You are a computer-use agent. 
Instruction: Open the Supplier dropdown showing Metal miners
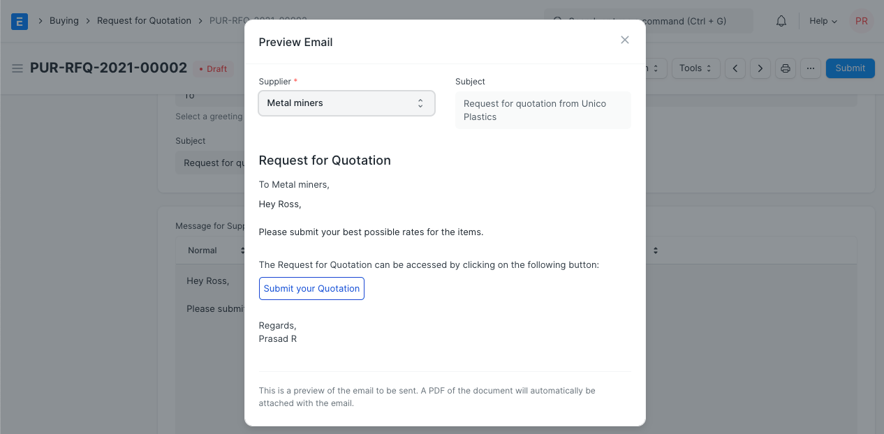346,103
